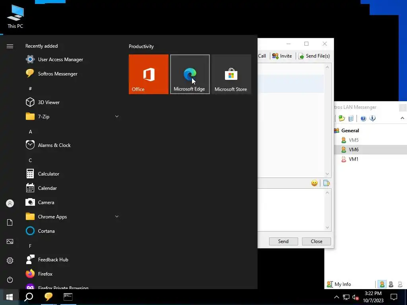Click the message template note icon
Image resolution: width=407 pixels, height=305 pixels.
click(327, 183)
